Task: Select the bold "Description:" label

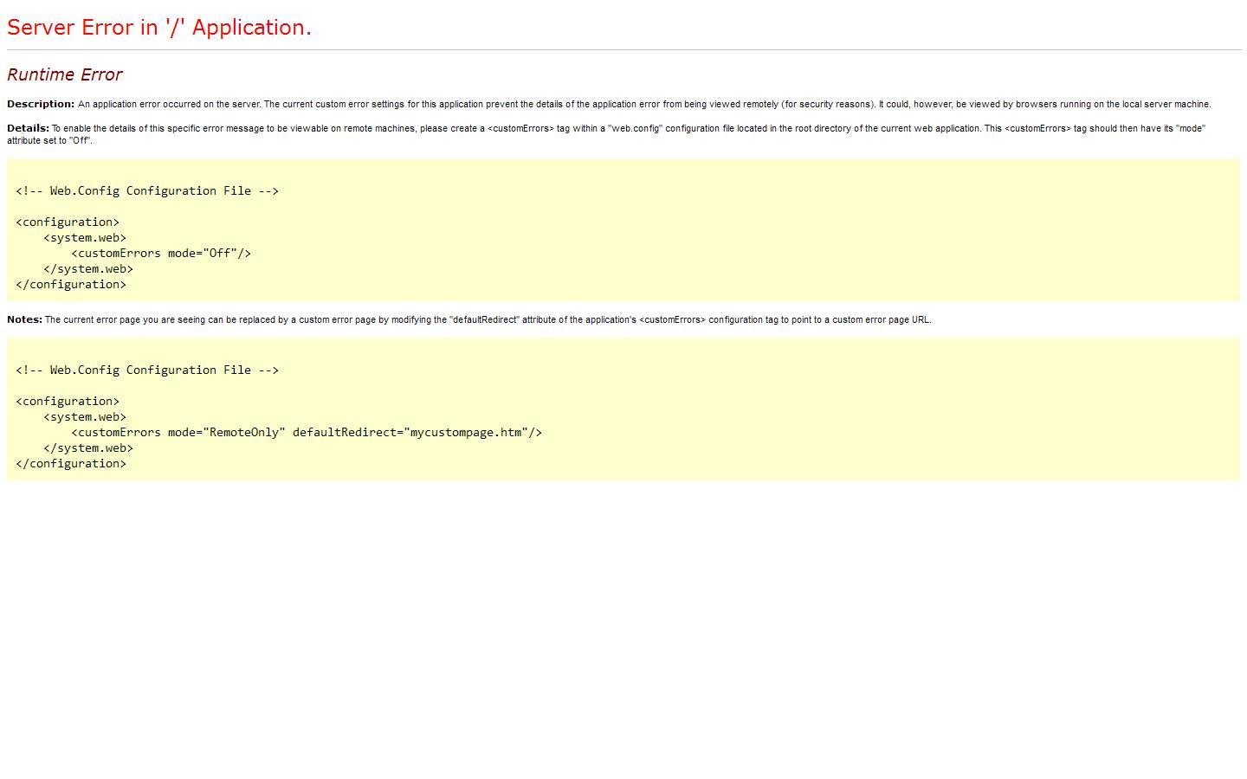Action: (41, 104)
